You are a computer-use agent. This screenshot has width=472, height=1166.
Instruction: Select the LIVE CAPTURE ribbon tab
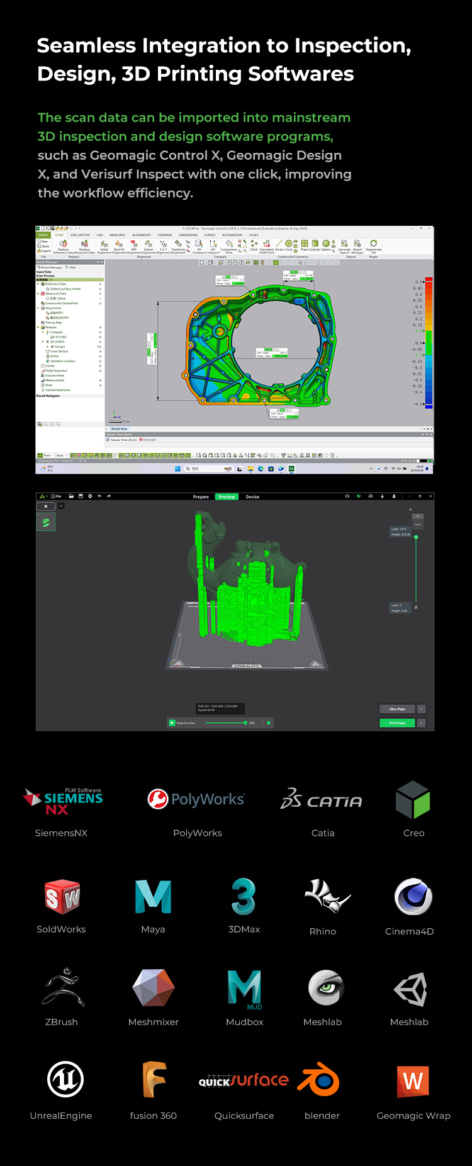(x=80, y=235)
